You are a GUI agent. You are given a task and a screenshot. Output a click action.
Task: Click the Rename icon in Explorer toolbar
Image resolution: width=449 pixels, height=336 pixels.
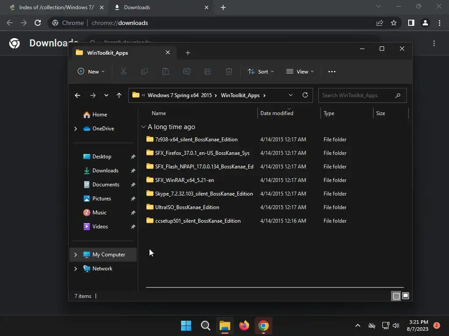[187, 71]
